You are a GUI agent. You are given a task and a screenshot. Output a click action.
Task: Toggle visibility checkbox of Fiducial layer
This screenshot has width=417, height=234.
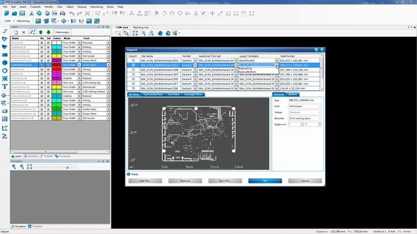click(42, 43)
